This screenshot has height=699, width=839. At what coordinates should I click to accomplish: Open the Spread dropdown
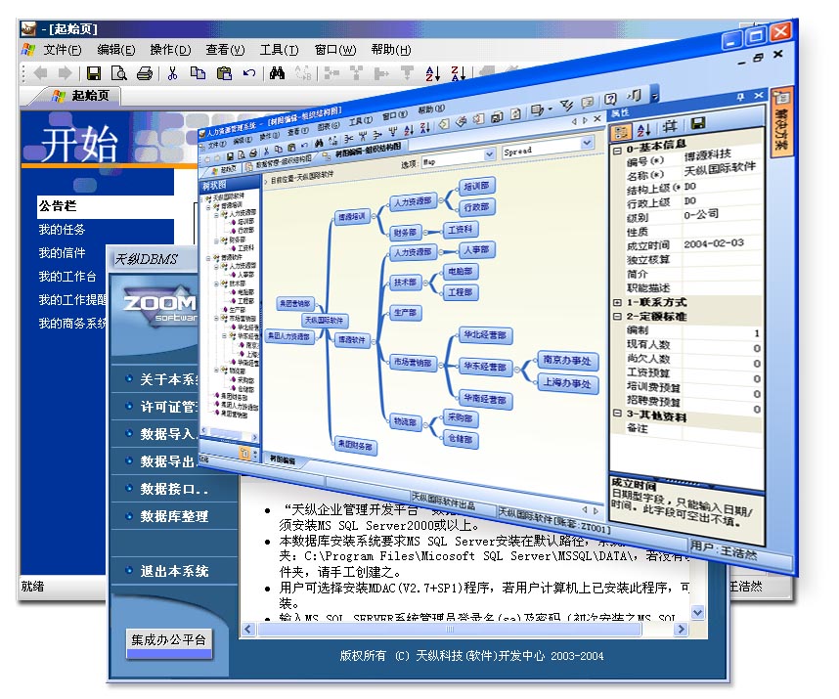coord(587,143)
